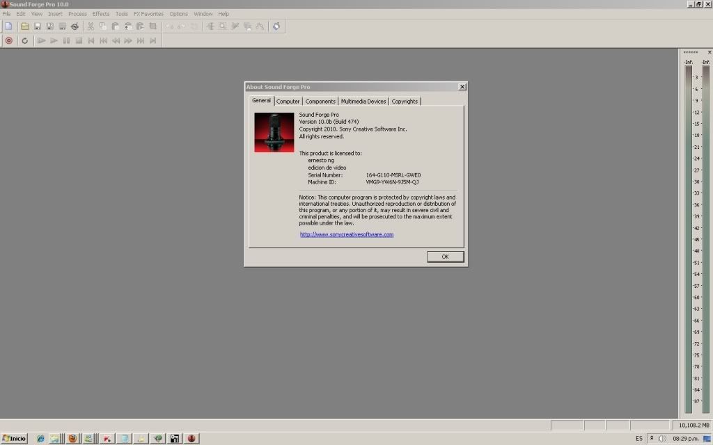Click the Stop transport button

point(79,40)
